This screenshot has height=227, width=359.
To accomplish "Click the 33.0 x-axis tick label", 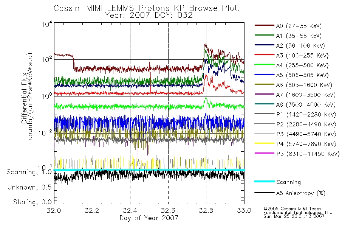I will pos(244,210).
